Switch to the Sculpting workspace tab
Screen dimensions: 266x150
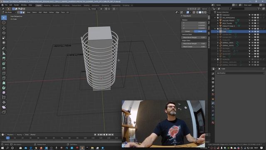[56, 5]
